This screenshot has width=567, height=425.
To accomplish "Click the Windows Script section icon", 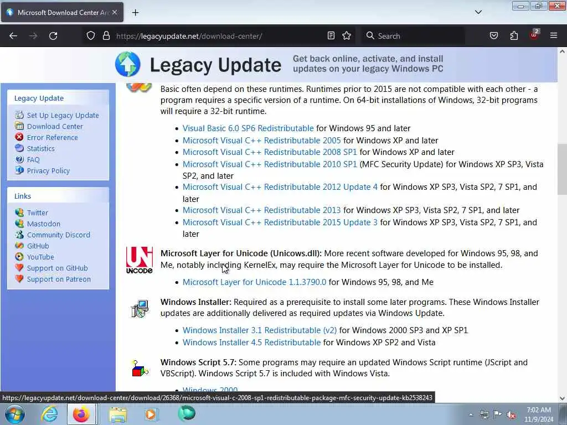I will point(140,369).
